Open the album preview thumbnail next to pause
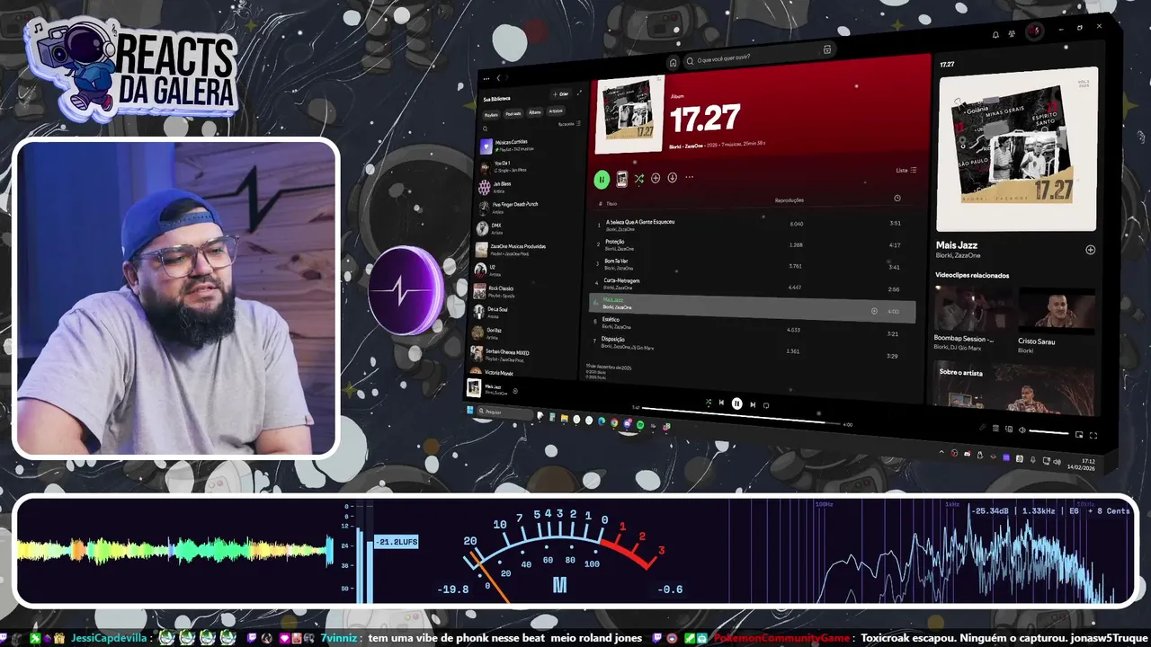 [x=621, y=179]
